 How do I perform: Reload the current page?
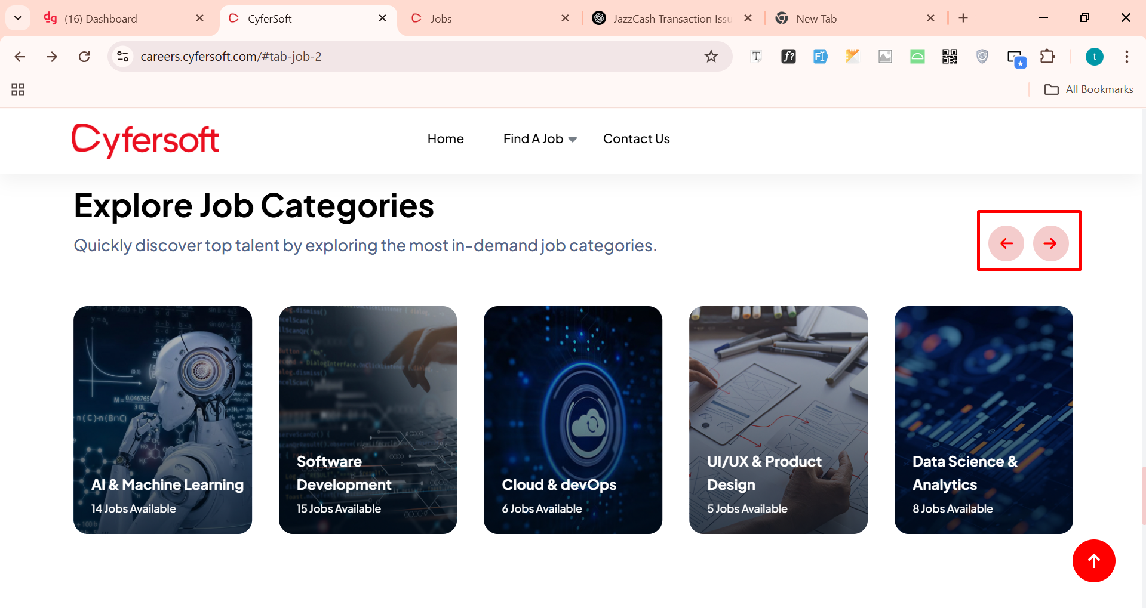pyautogui.click(x=84, y=57)
